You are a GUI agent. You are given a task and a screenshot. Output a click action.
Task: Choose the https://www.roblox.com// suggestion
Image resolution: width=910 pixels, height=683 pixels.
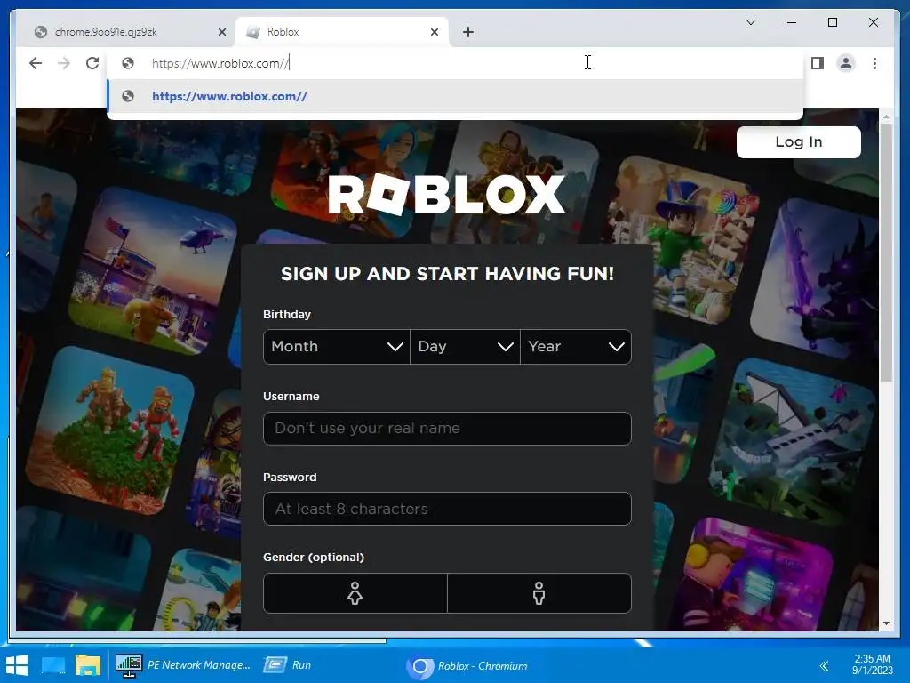[x=456, y=96]
